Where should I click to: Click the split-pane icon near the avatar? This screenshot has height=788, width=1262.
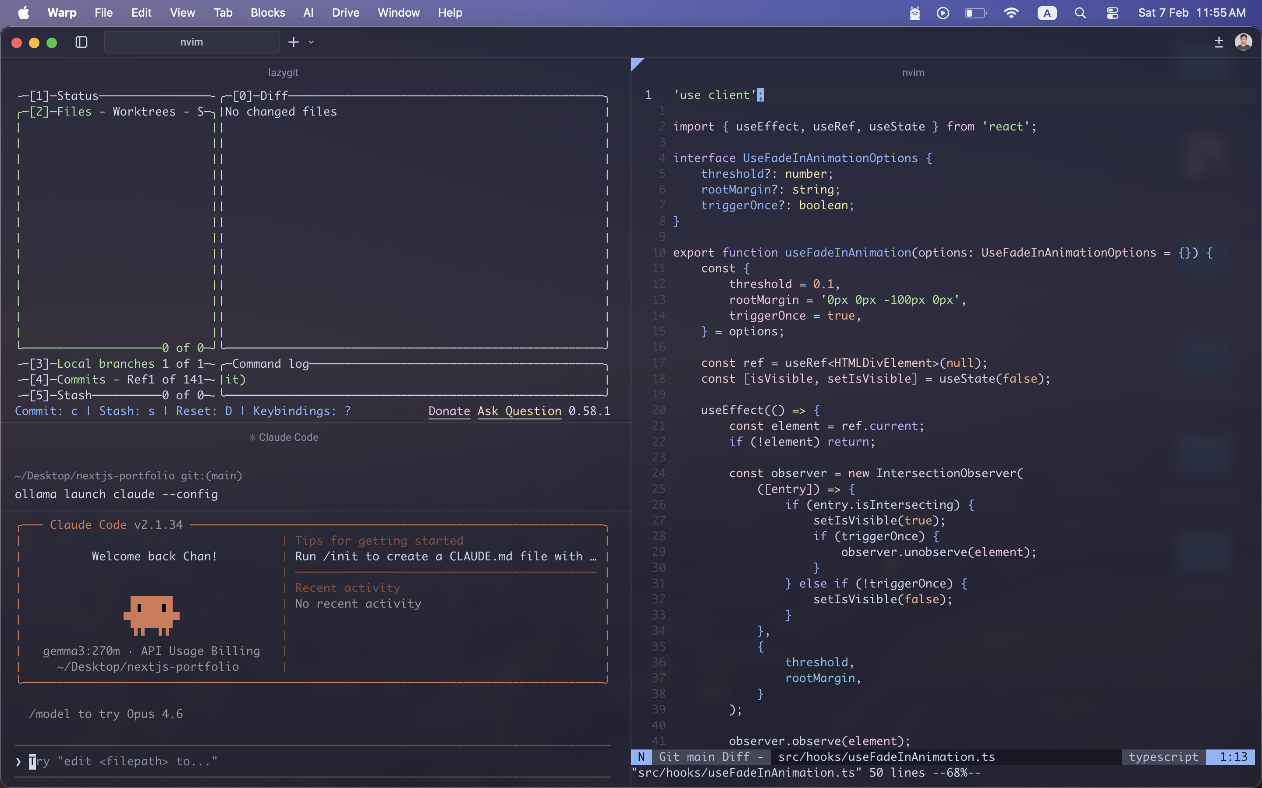pos(1219,42)
